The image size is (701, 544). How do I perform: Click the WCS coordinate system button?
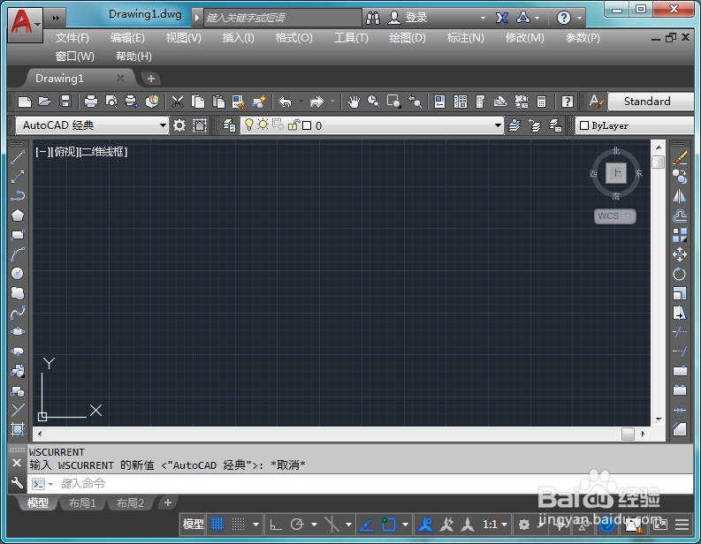(x=614, y=215)
